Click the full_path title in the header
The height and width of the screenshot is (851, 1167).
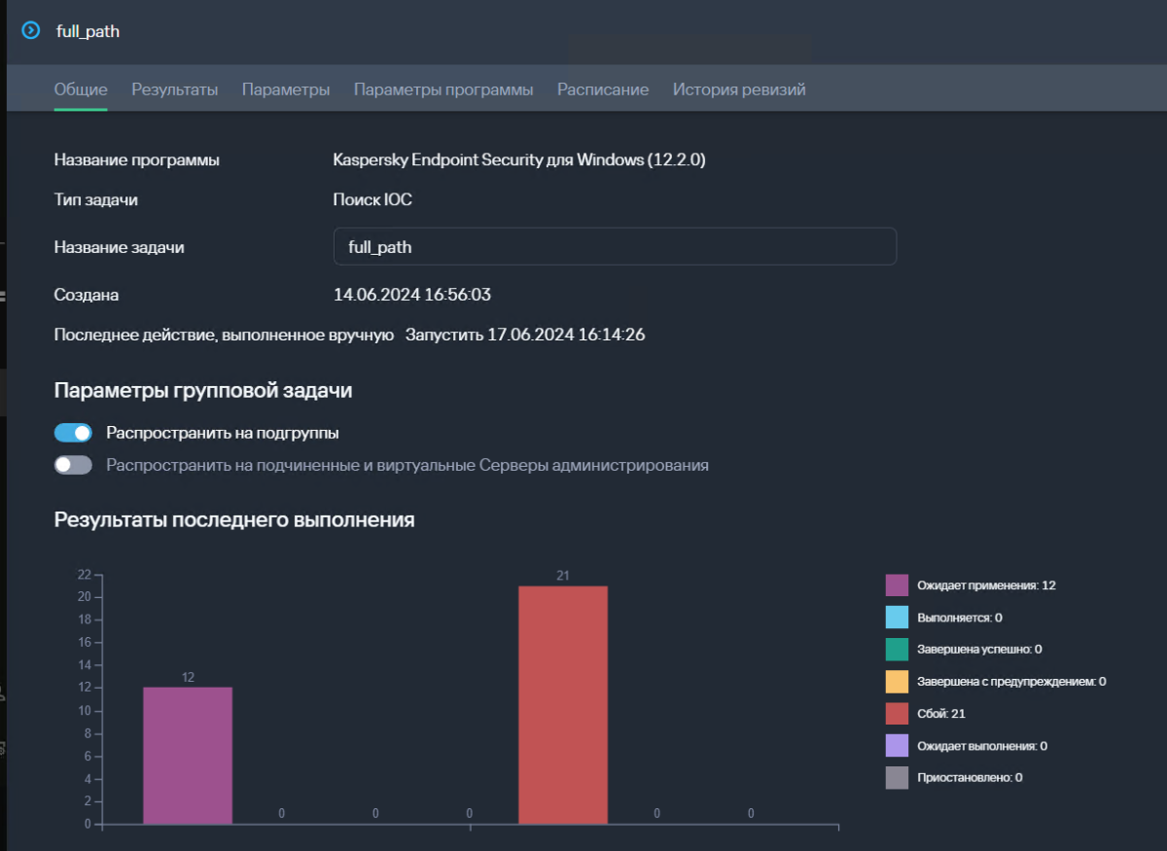click(x=88, y=31)
